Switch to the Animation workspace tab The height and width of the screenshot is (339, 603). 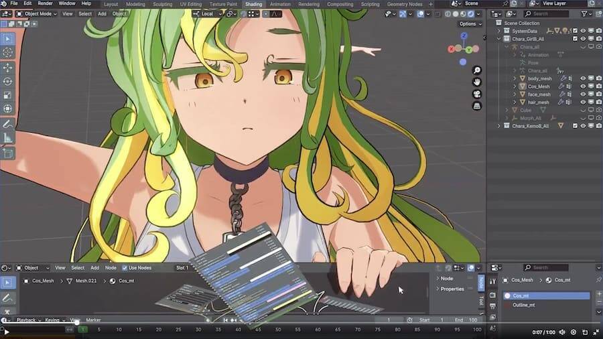pos(280,4)
